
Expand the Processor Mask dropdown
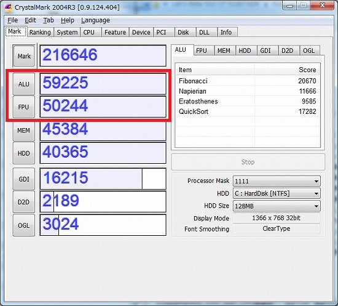click(277, 181)
